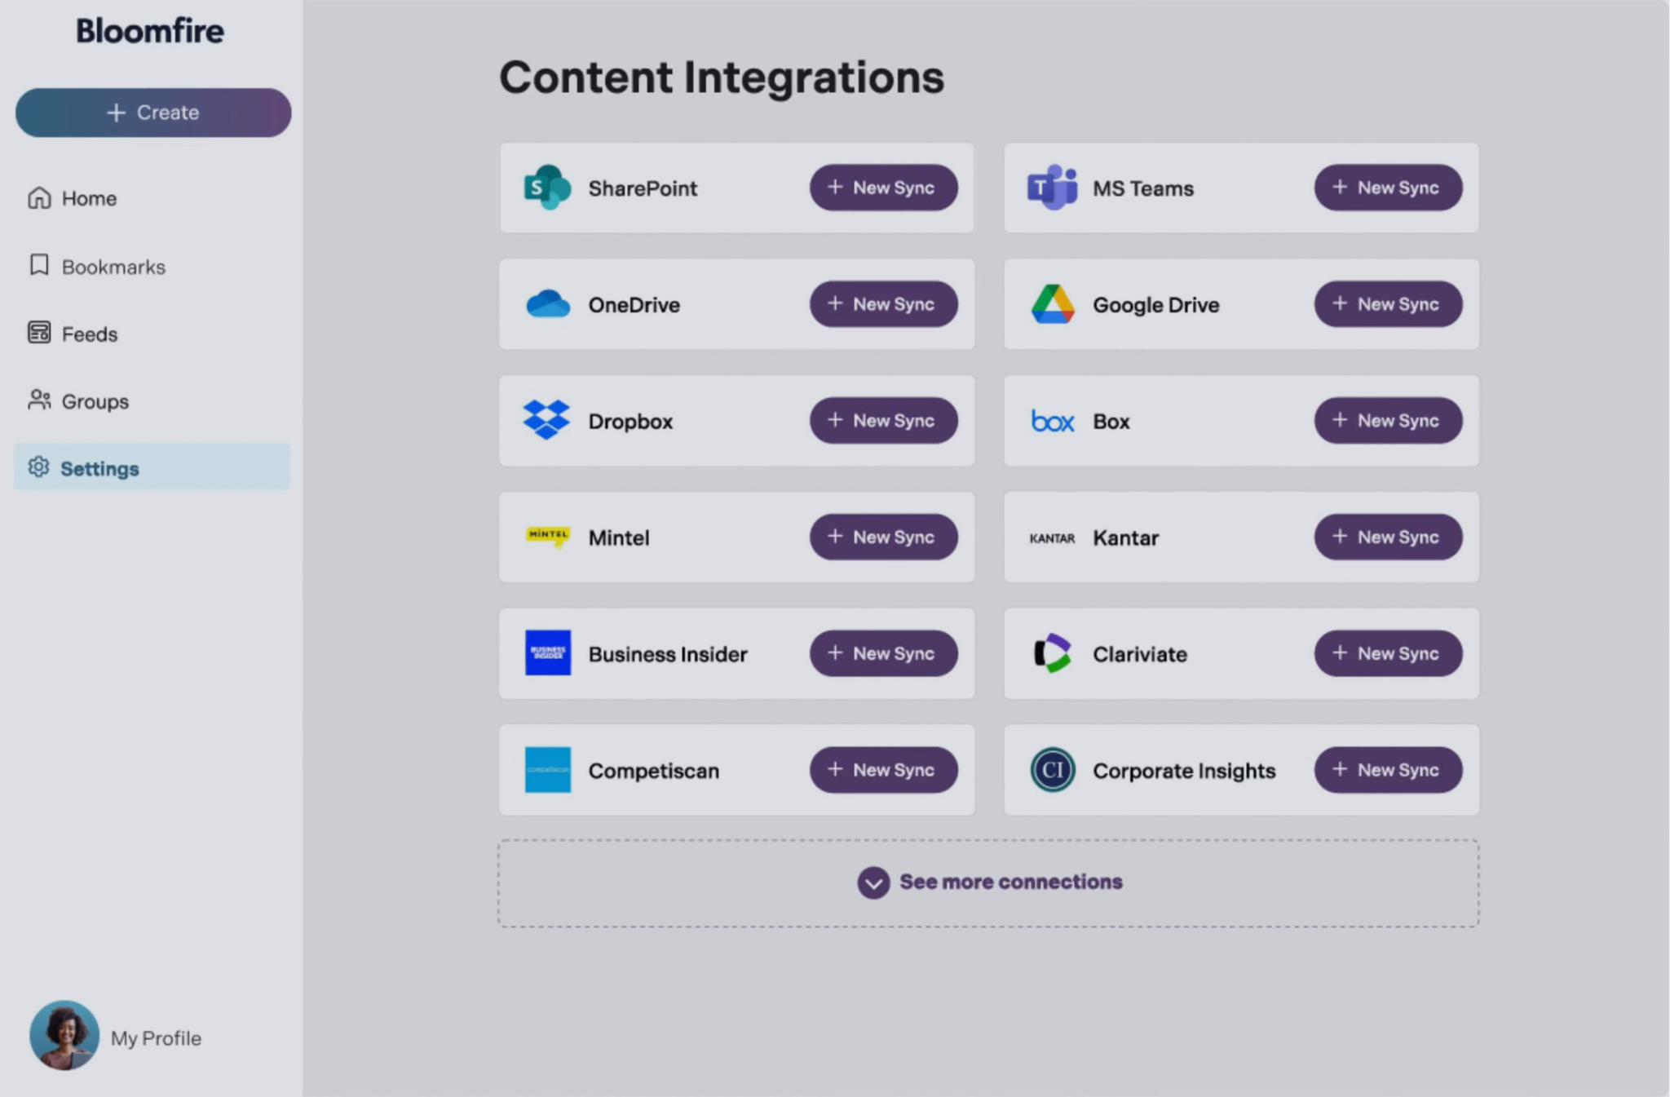The image size is (1670, 1097).
Task: Click the Bloomfire logo
Action: pos(149,31)
